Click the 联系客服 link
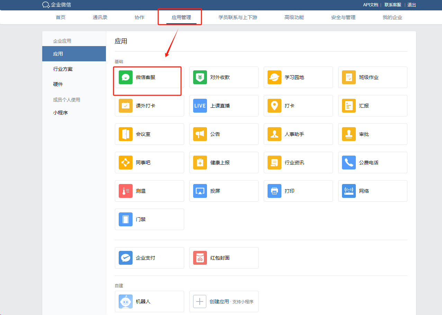 tap(393, 5)
